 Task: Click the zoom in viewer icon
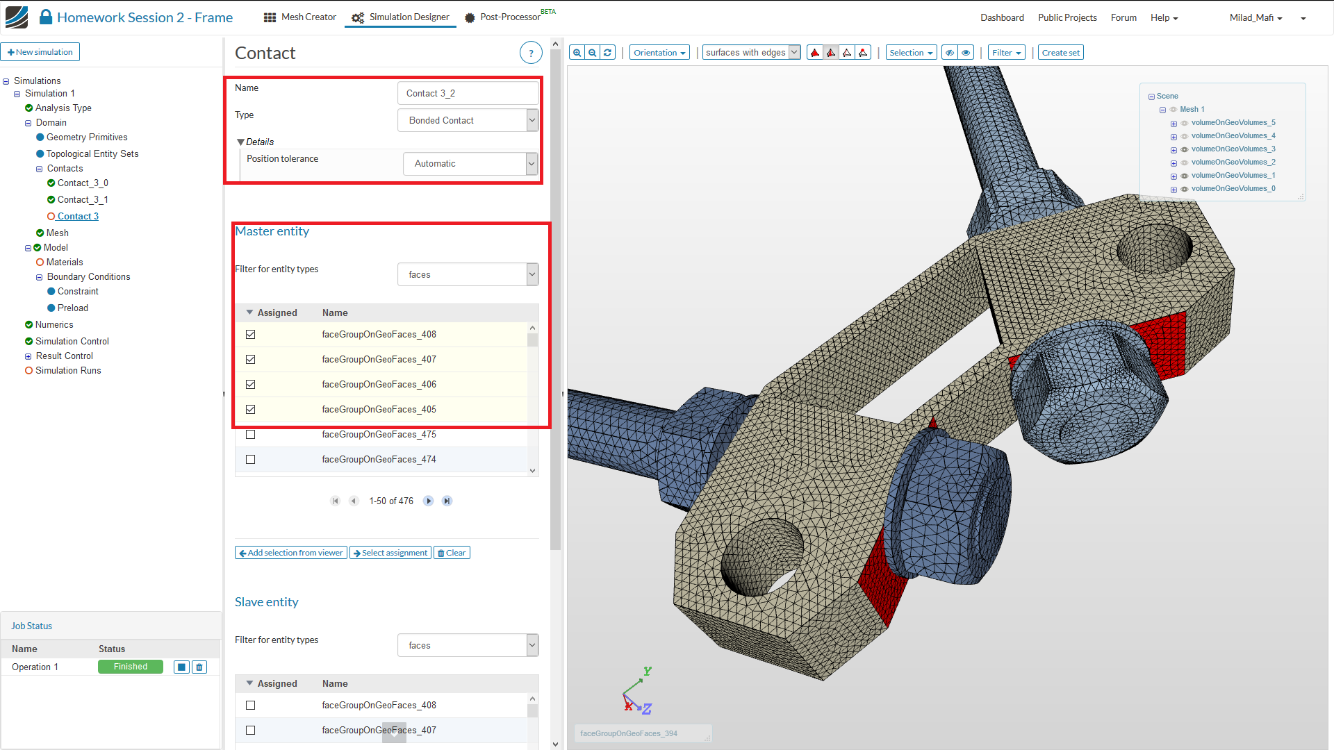tap(577, 53)
